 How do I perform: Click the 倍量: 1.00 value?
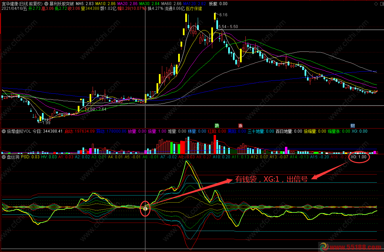[x=157, y=131]
